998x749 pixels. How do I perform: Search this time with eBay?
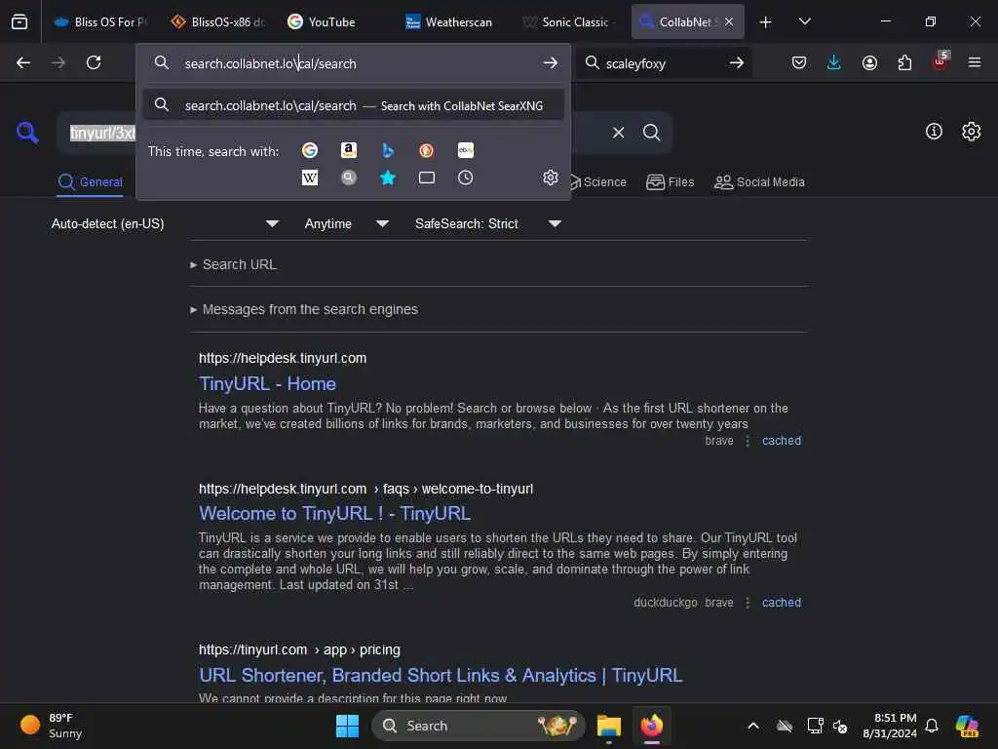tap(465, 150)
